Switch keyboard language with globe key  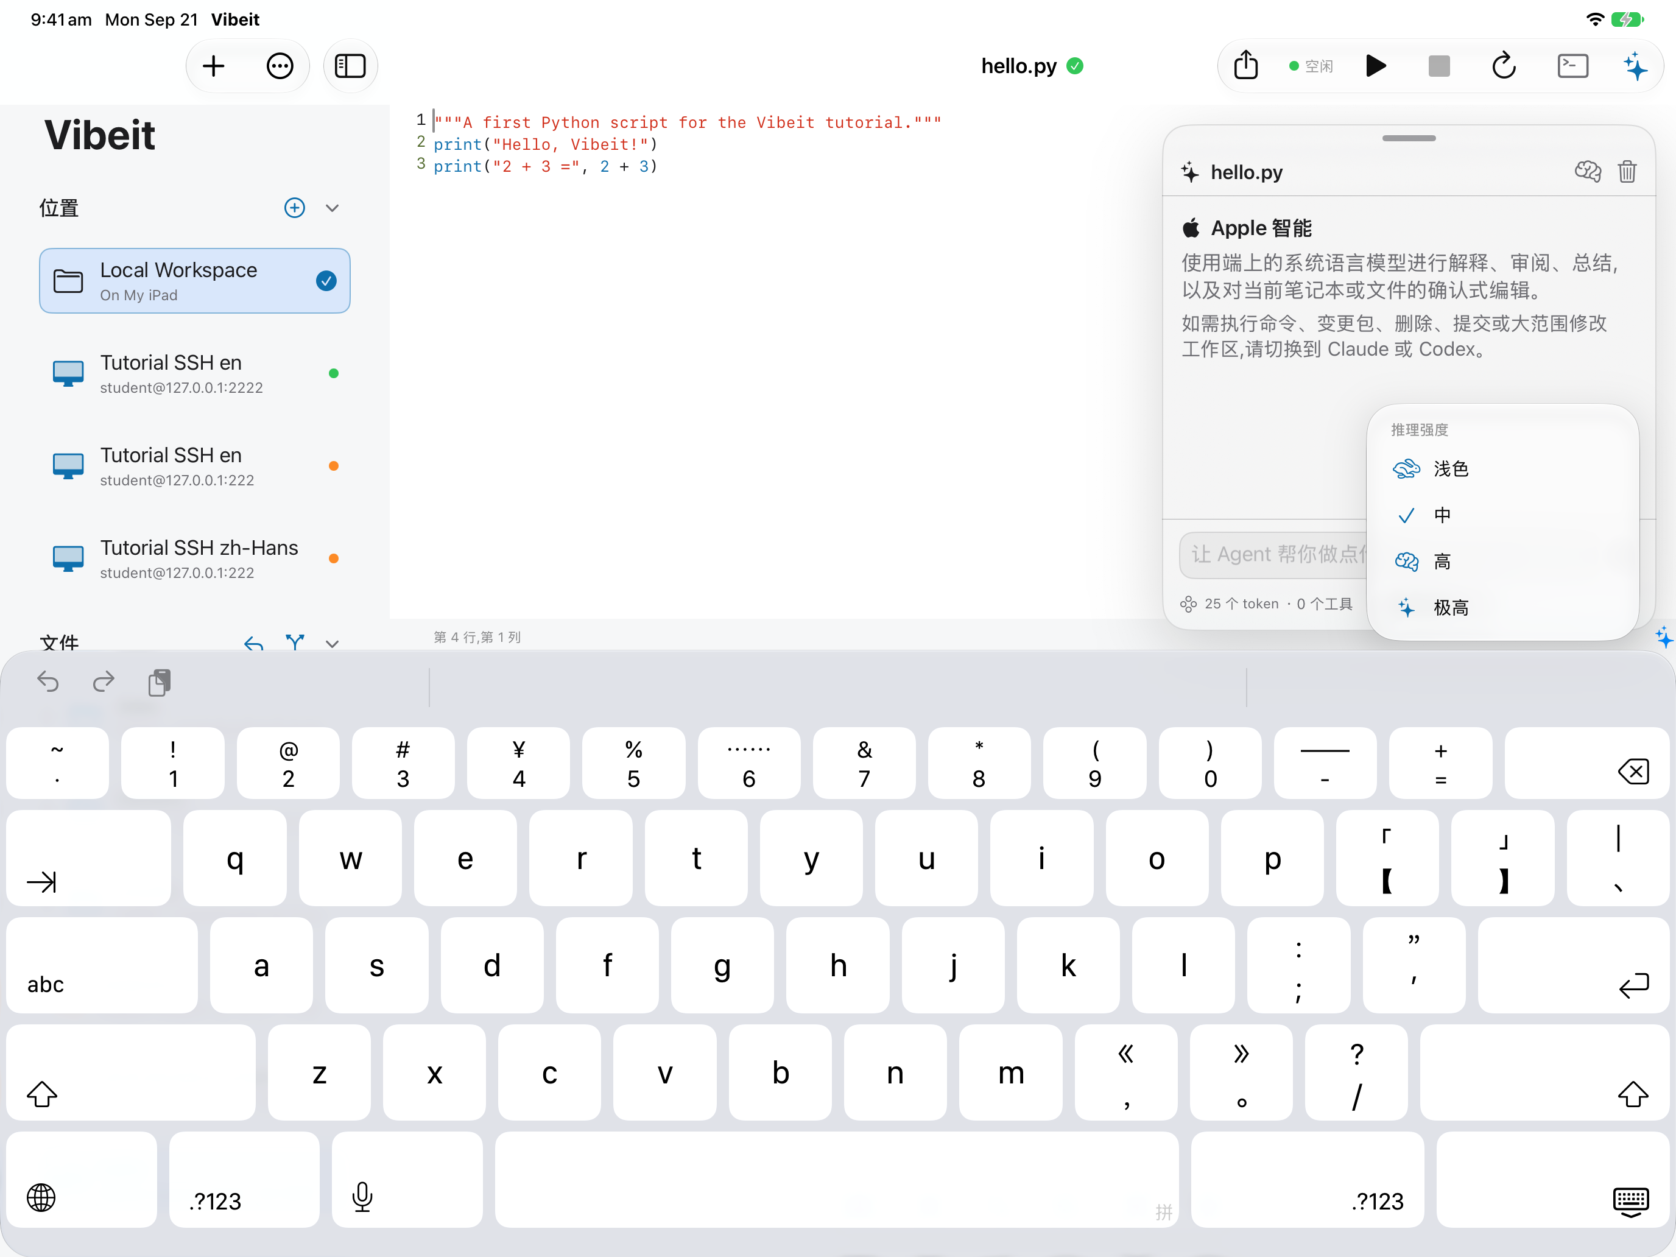coord(82,1180)
